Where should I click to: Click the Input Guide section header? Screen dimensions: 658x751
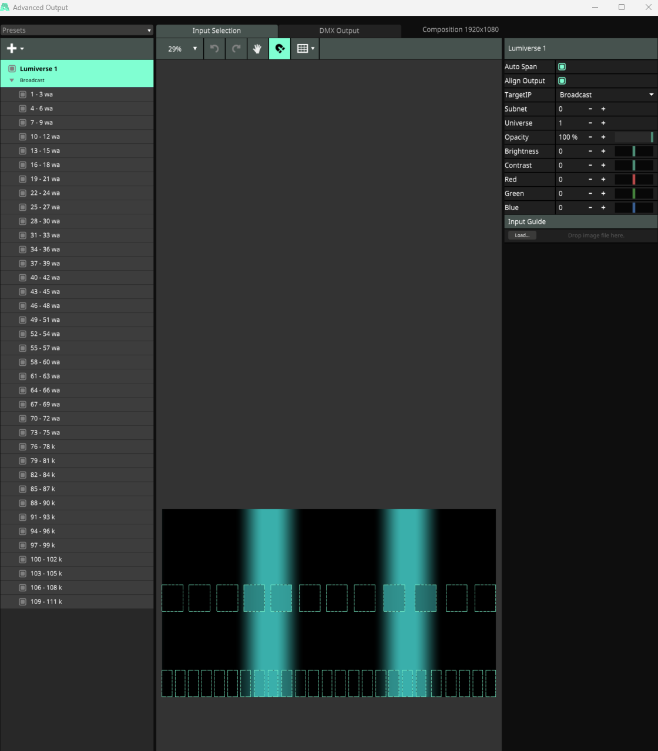click(x=580, y=222)
